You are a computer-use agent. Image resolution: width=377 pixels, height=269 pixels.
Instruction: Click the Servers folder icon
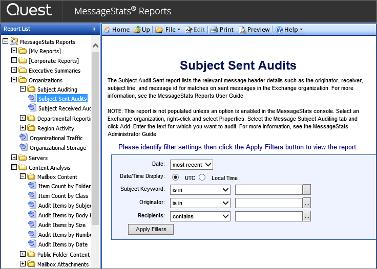pos(23,158)
